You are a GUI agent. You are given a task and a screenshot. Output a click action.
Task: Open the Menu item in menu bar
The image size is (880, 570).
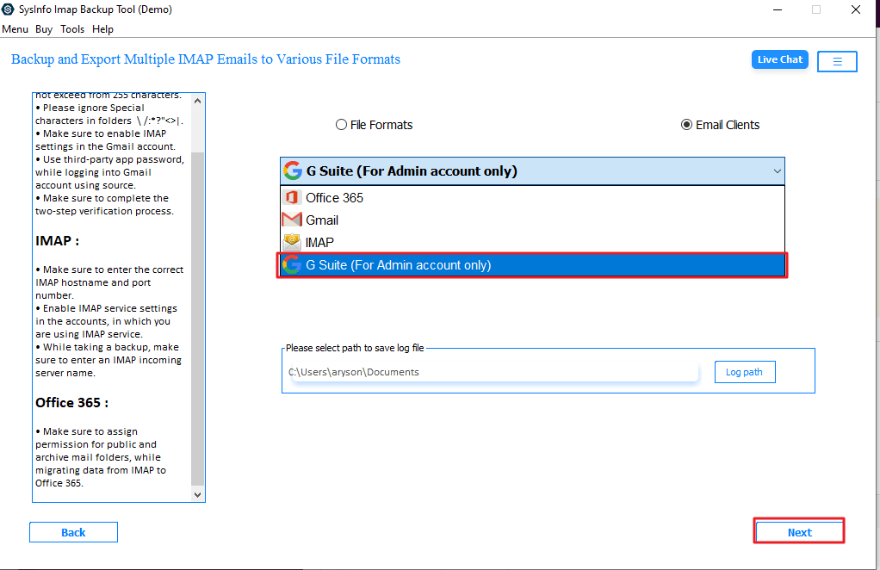click(x=15, y=29)
